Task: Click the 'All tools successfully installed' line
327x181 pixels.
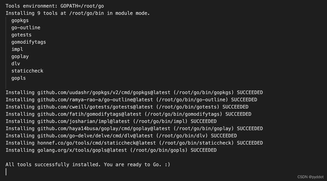Action: tap(88, 164)
